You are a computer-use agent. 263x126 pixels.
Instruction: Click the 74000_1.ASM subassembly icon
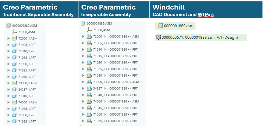pos(14,102)
